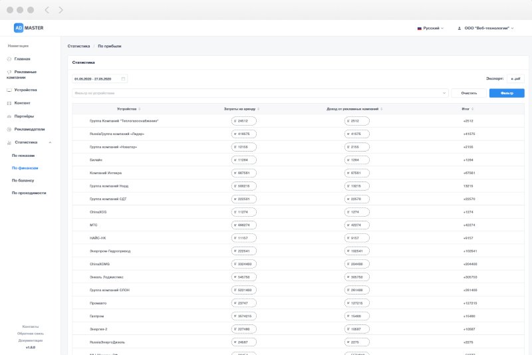
Task: Sort by Устройства column header
Action: [128, 109]
